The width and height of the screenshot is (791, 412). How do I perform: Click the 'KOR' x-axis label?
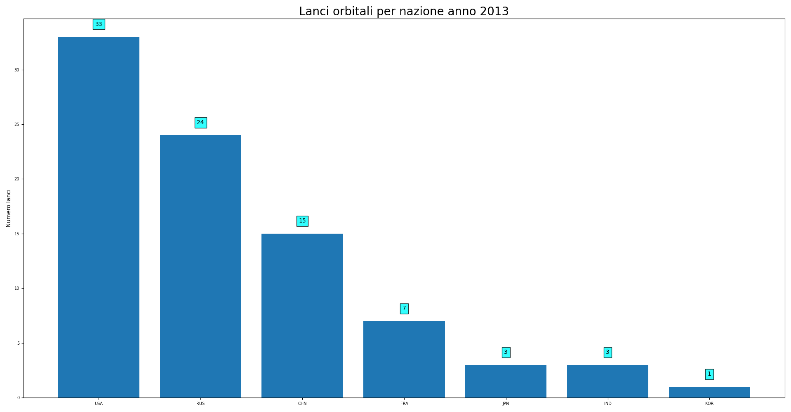pyautogui.click(x=709, y=404)
